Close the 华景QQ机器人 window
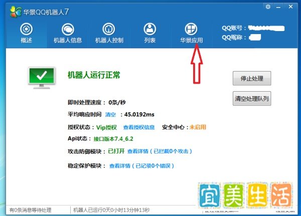This screenshot has width=301, height=216. coord(290,7)
